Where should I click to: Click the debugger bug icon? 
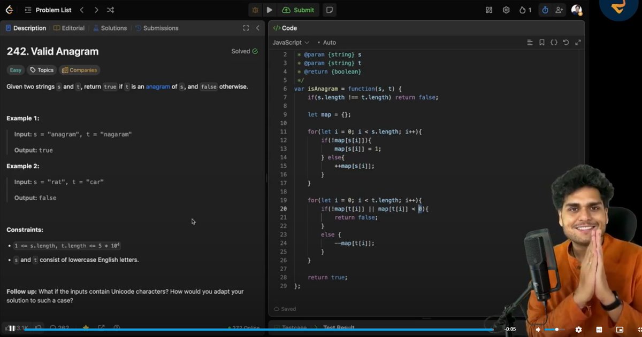pyautogui.click(x=256, y=10)
